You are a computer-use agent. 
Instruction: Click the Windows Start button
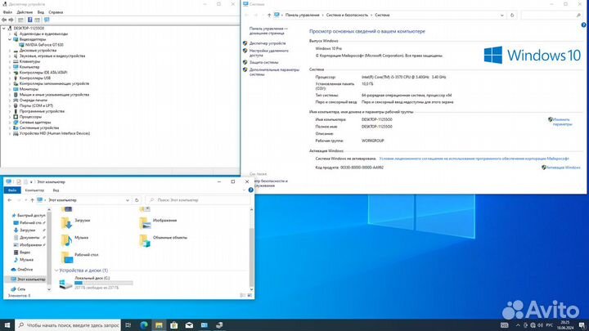coord(7,324)
